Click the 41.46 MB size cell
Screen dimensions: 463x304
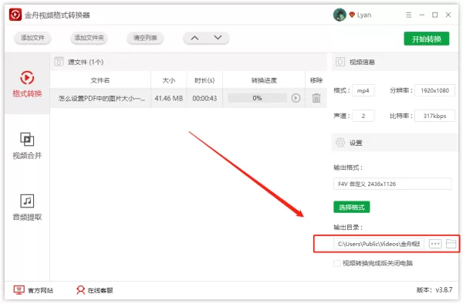[x=168, y=98]
